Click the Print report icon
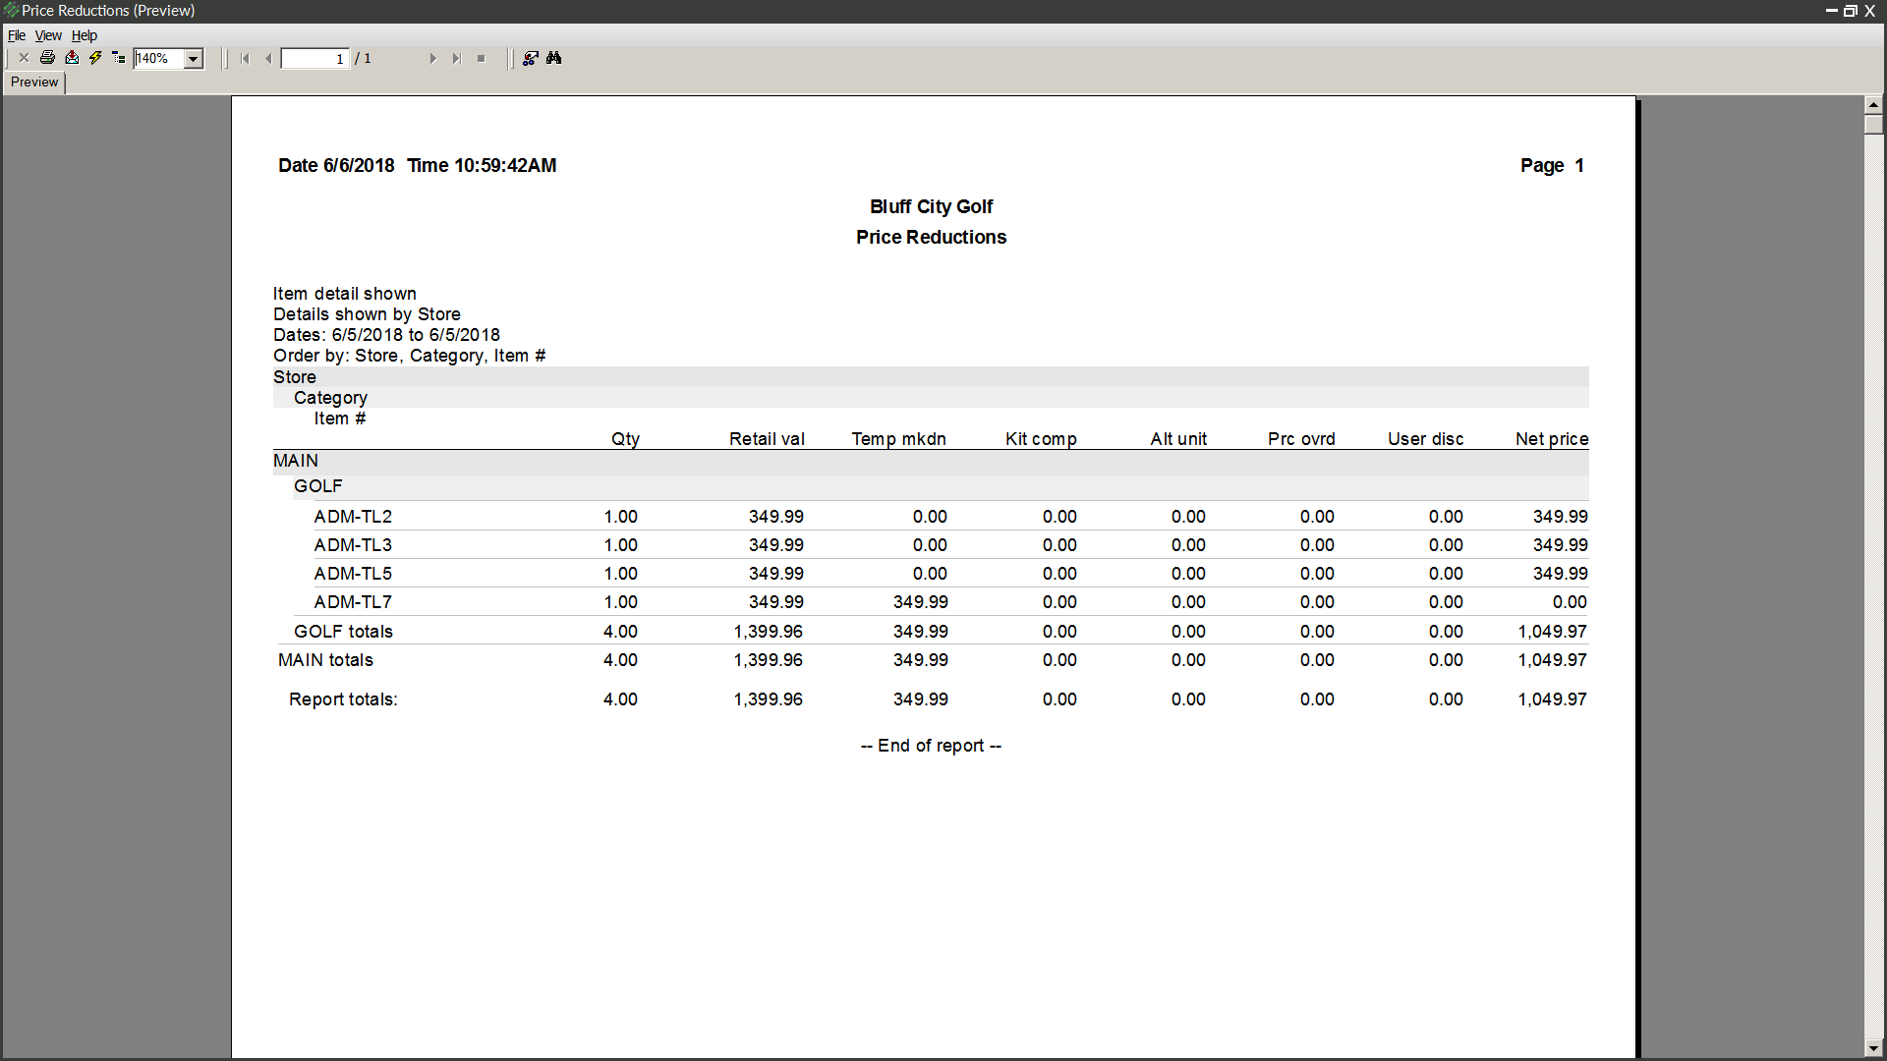Screen dimensions: 1887x1061 point(47,58)
